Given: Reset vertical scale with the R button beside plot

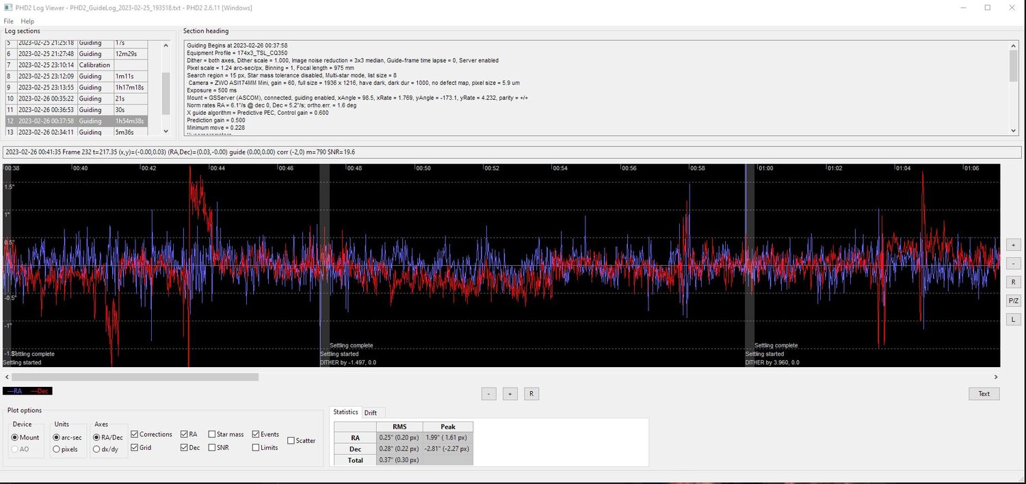Looking at the screenshot, I should click(x=1013, y=282).
